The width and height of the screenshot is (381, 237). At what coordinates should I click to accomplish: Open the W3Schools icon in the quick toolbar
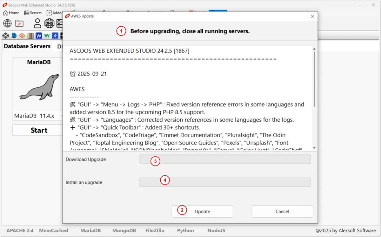click(46, 36)
